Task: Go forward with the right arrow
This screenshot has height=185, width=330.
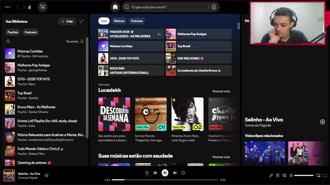Action: point(24,7)
